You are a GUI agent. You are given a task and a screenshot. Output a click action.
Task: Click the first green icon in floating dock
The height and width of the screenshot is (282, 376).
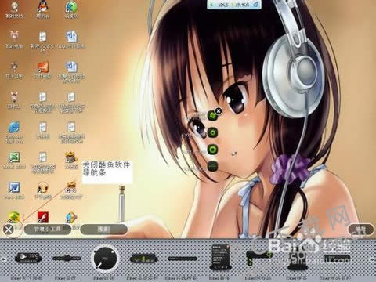(x=212, y=116)
